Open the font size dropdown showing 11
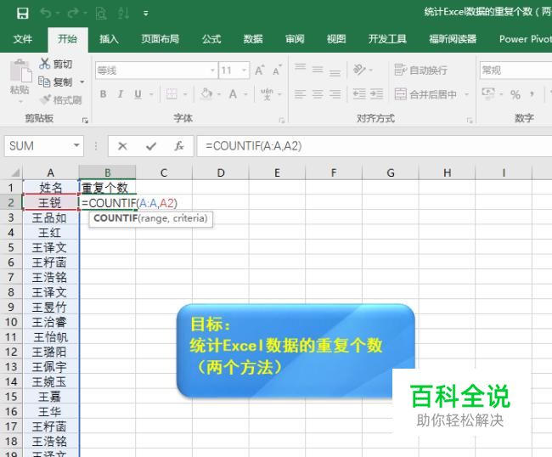The image size is (552, 457). pyautogui.click(x=244, y=71)
